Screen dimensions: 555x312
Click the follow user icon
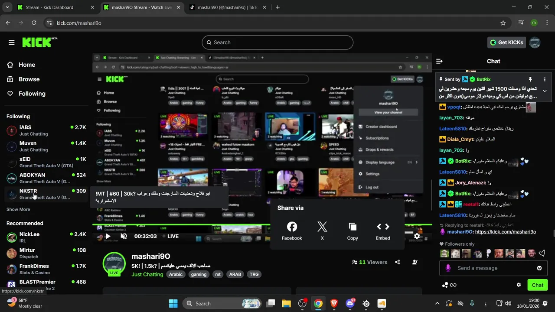click(415, 262)
